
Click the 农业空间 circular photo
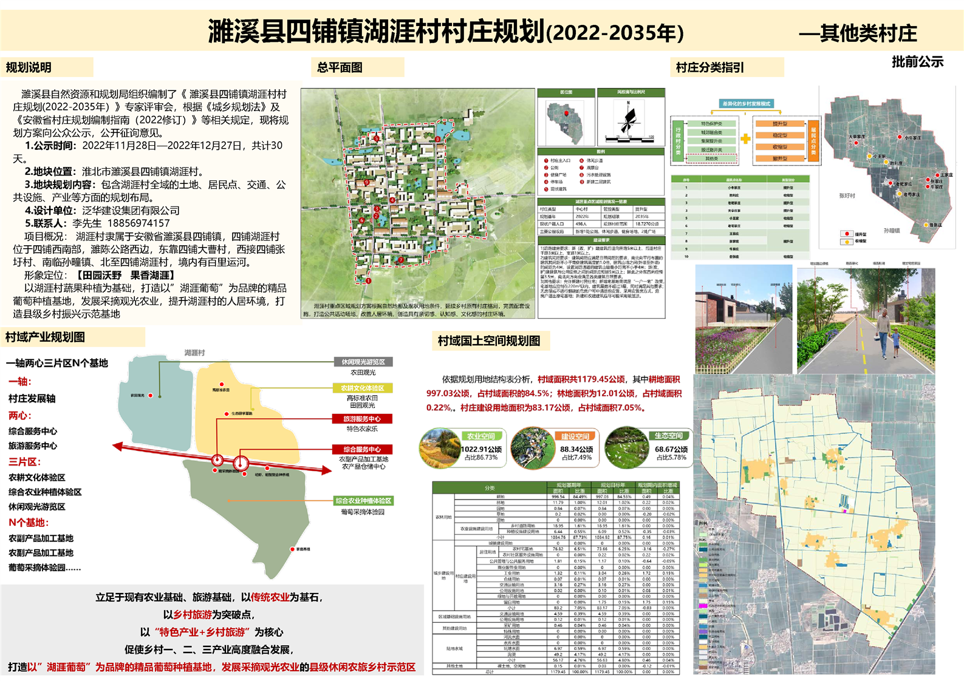(439, 449)
